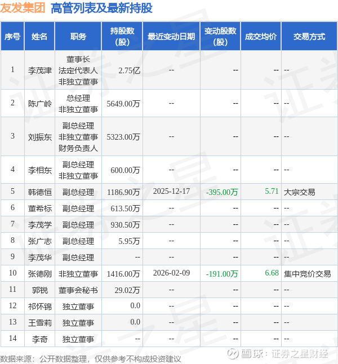Click the 600.00万 shareholding value
This screenshot has height=364, width=338.
coord(126,170)
